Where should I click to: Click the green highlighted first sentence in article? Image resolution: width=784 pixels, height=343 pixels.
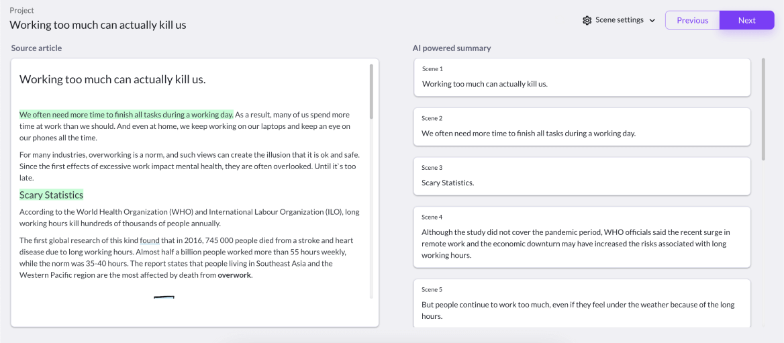[126, 115]
